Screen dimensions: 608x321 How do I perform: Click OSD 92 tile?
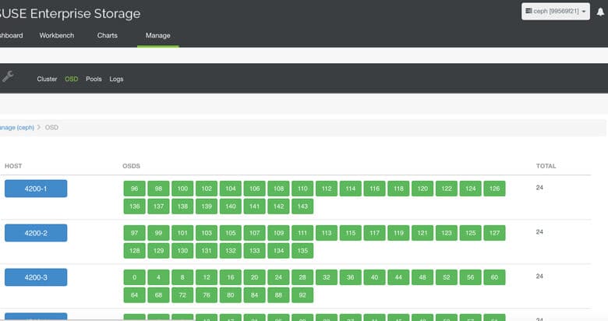pyautogui.click(x=302, y=295)
